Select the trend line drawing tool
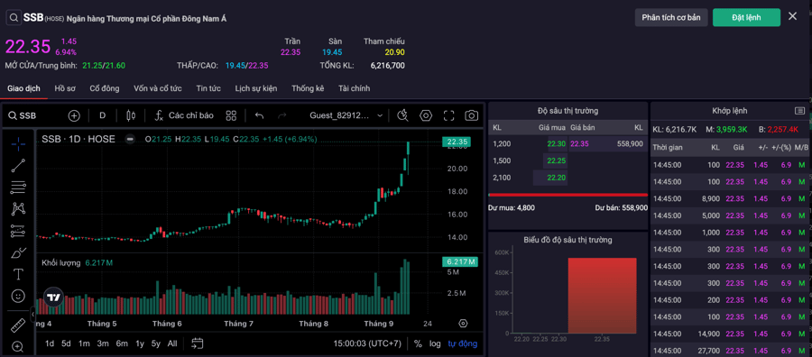The height and width of the screenshot is (357, 812). pos(18,166)
